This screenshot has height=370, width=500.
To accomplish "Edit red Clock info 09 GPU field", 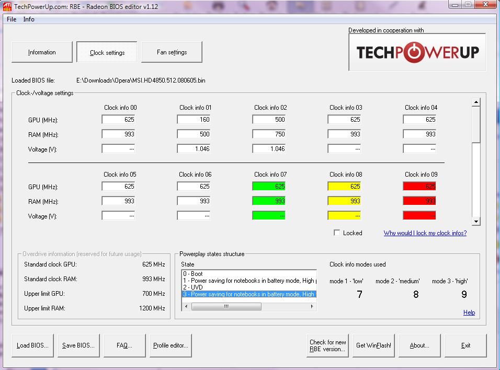I will 419,187.
